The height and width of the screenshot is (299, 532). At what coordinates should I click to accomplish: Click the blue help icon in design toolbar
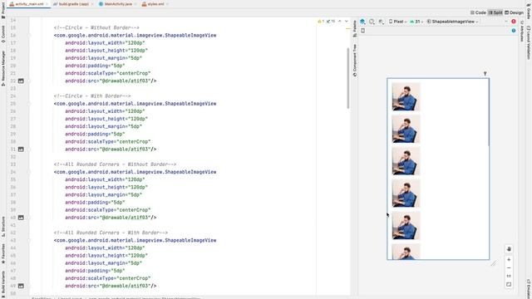point(514,31)
